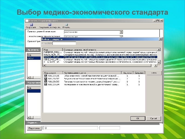Click into the Шифр МКБ input field
Viewport: 185px width, 139px height.
(x=64, y=44)
